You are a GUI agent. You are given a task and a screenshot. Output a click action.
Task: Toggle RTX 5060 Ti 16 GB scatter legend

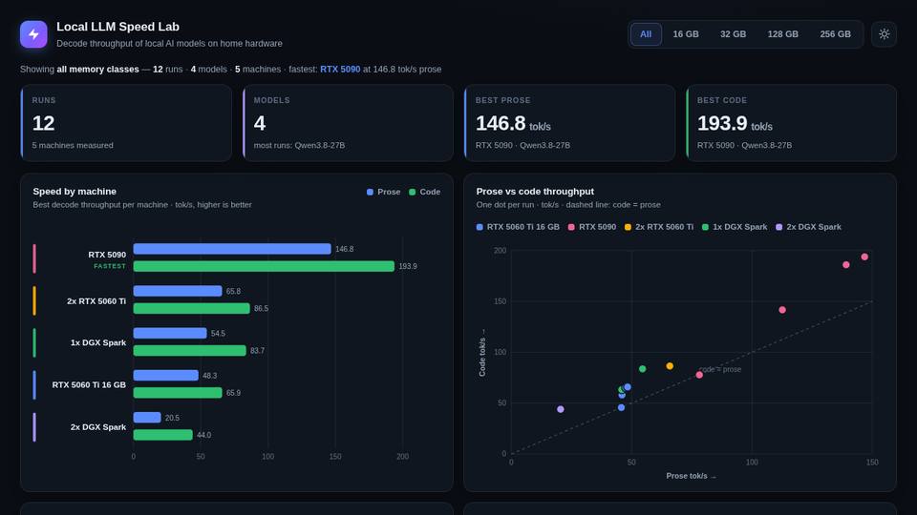coord(518,227)
